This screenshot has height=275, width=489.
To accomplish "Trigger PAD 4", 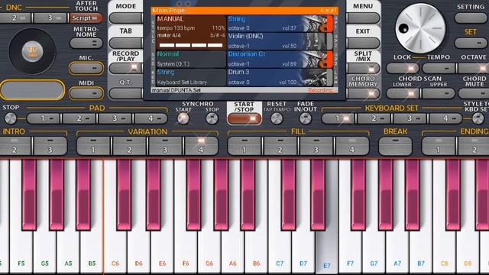I will coord(151,118).
